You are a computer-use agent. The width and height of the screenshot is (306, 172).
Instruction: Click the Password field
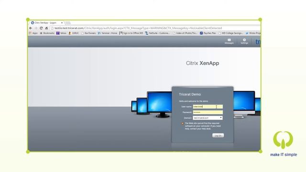pos(208,112)
